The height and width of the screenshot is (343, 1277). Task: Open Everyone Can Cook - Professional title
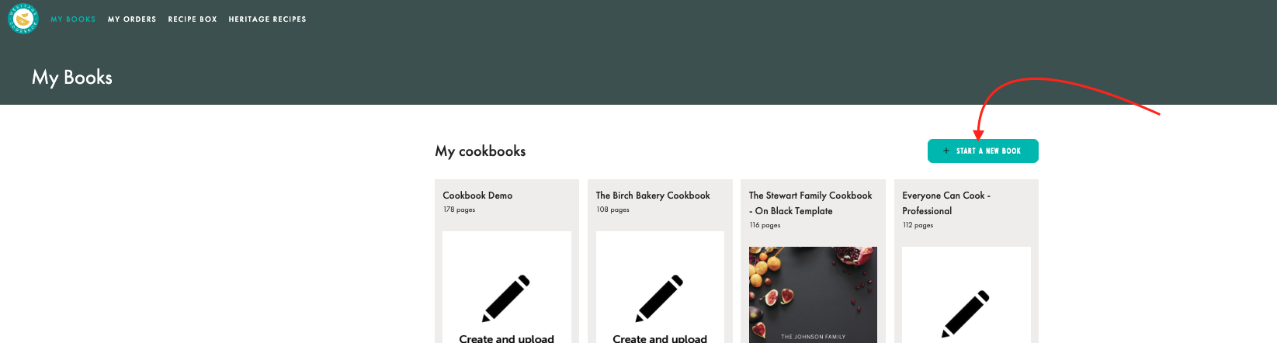946,203
